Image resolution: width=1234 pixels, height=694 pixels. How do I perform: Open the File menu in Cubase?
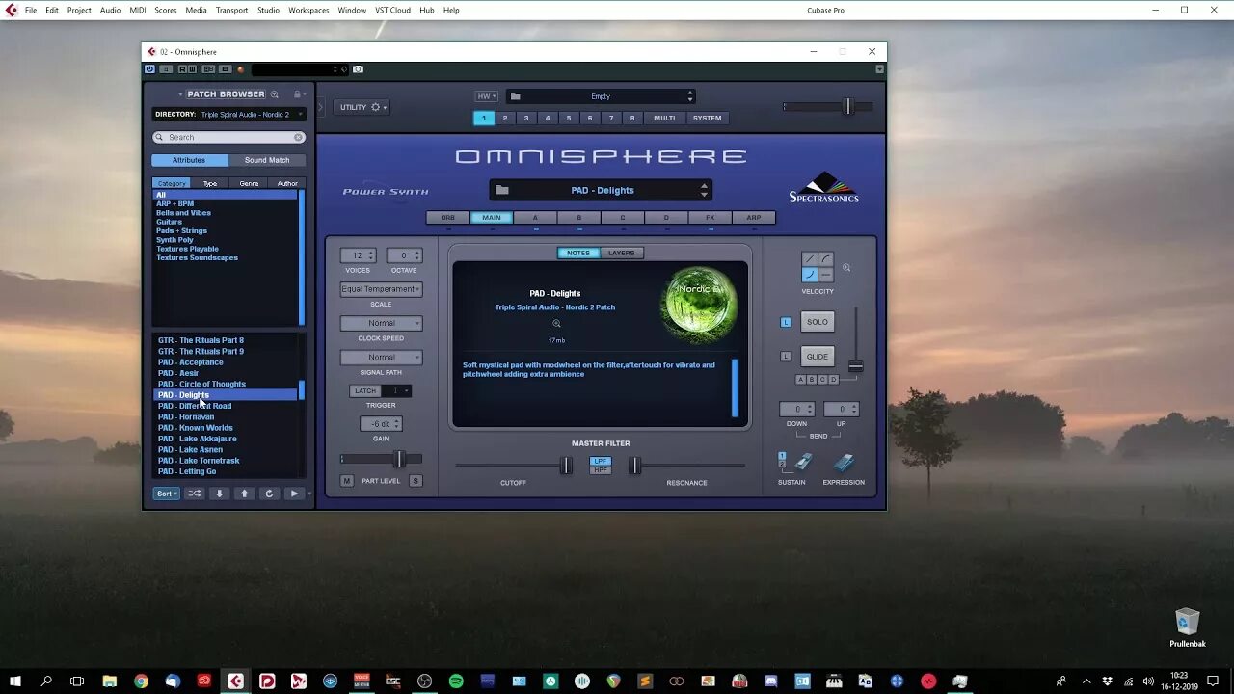coord(31,10)
